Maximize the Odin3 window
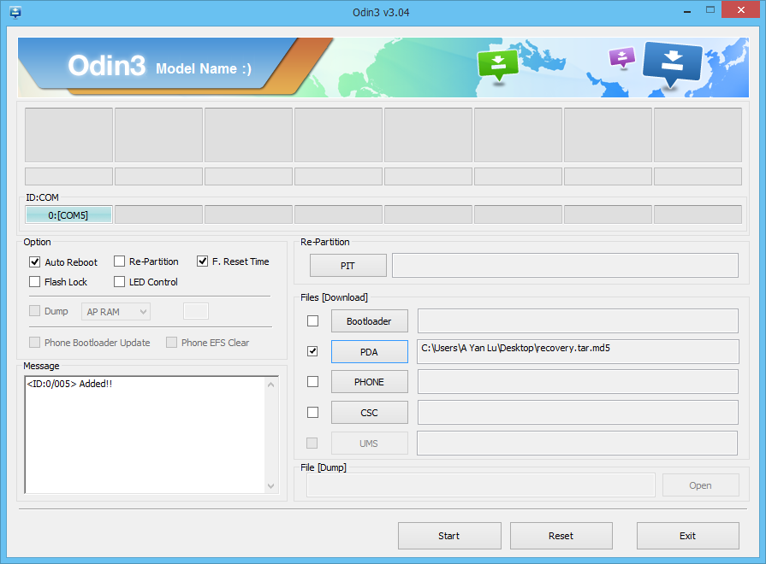This screenshot has width=766, height=564. coord(710,10)
